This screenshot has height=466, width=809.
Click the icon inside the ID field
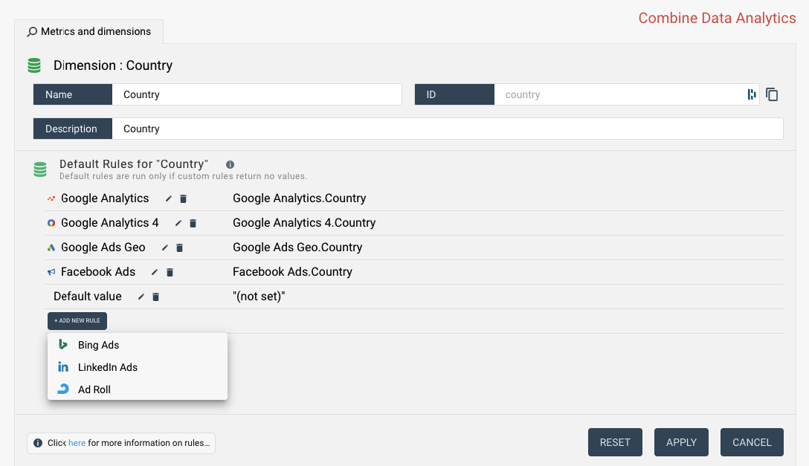coord(751,94)
